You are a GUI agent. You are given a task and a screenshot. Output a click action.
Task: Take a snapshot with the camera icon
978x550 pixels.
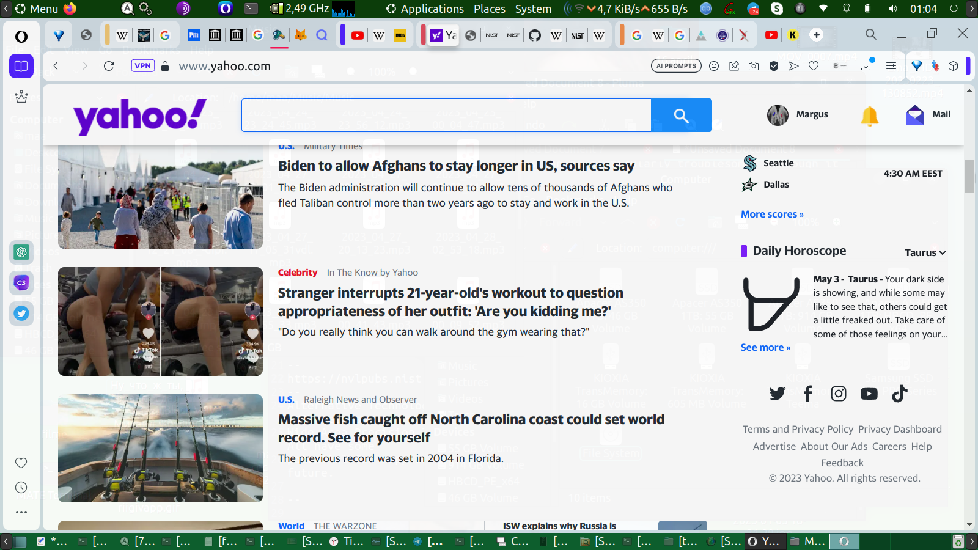tap(754, 66)
